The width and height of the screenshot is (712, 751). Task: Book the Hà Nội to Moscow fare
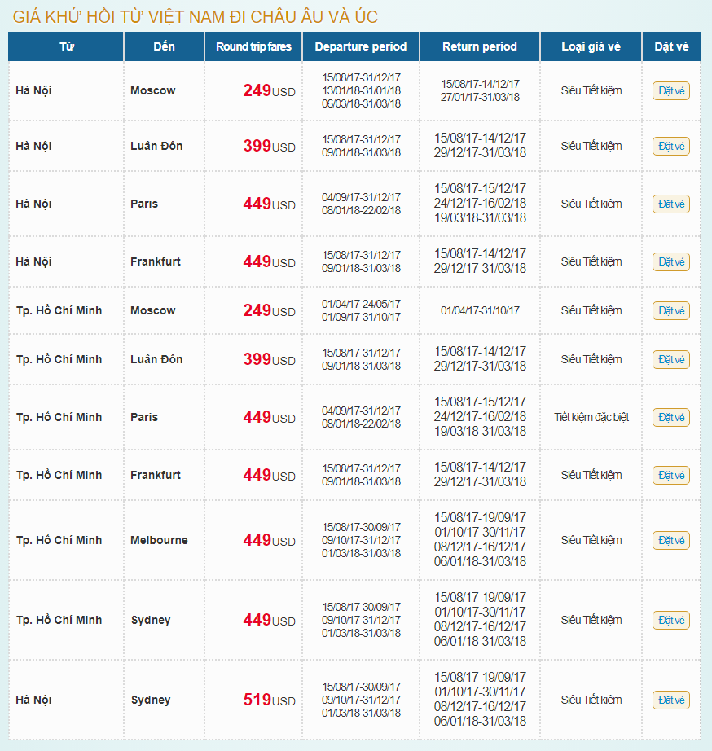tap(670, 91)
